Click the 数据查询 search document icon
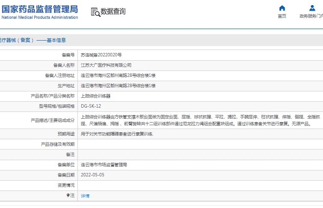Image resolution: width=323 pixels, height=208 pixels. [x=95, y=12]
